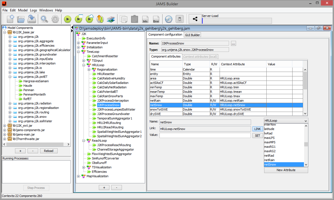
Task: Expand the lib\J2K_ext.jar library node
Action: tap(5, 126)
